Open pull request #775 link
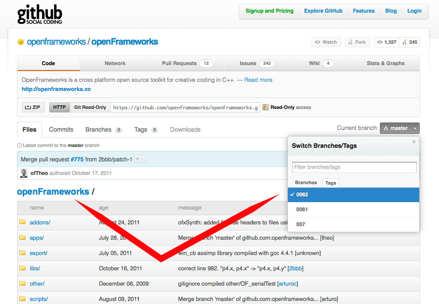Viewport: 439px width, 304px height. pos(77,159)
